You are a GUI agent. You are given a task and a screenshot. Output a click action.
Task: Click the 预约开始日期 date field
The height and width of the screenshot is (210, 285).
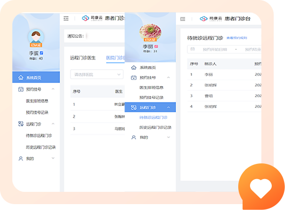pyautogui.click(x=215, y=50)
